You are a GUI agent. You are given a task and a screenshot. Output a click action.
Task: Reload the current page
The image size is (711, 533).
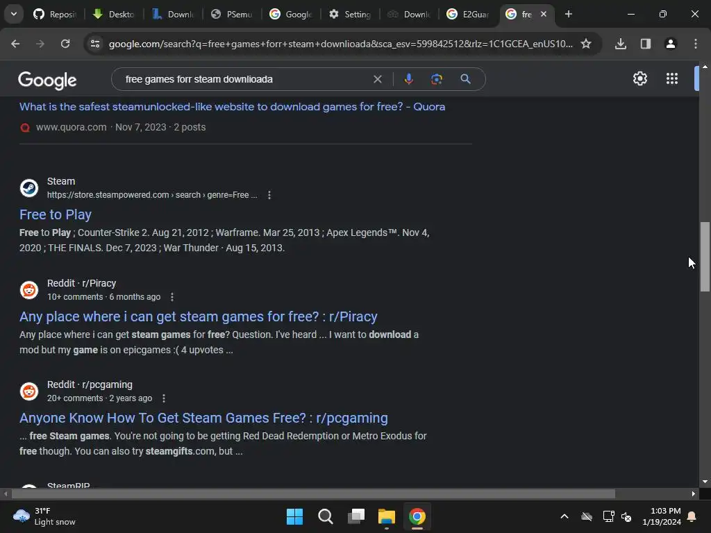(x=65, y=44)
